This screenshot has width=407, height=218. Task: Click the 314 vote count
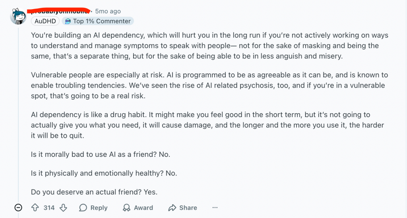pos(49,208)
